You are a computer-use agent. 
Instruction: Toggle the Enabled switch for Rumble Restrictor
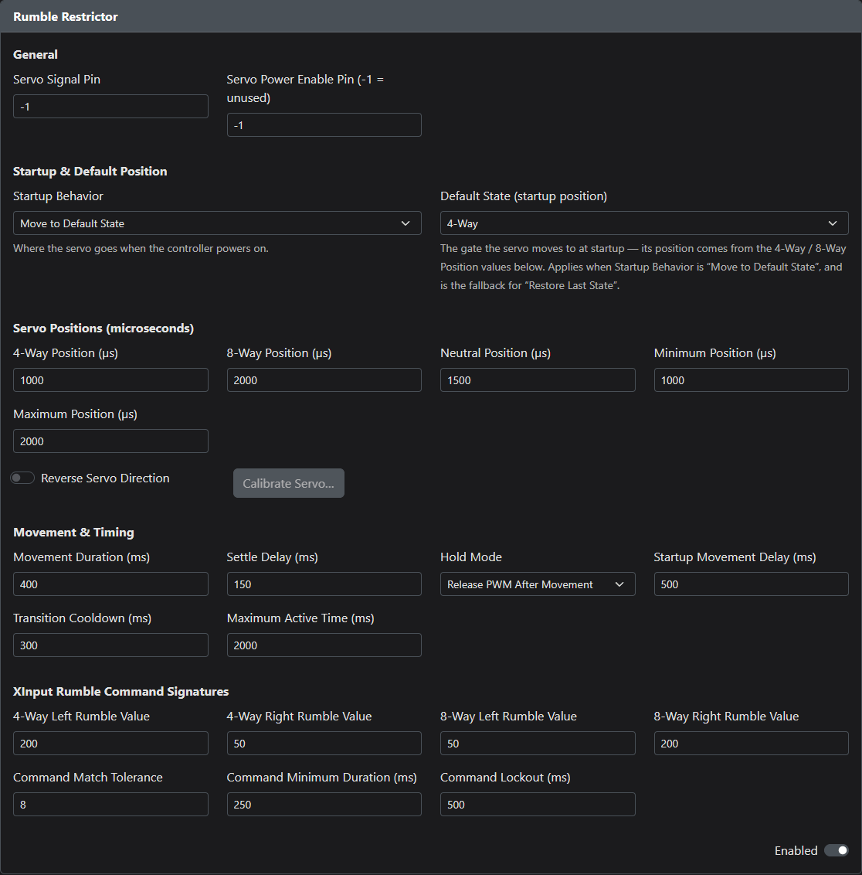837,850
